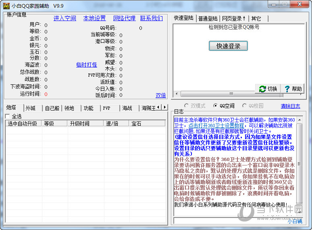Click the 运行时间 label
The height and width of the screenshot is (230, 312).
coord(30,94)
